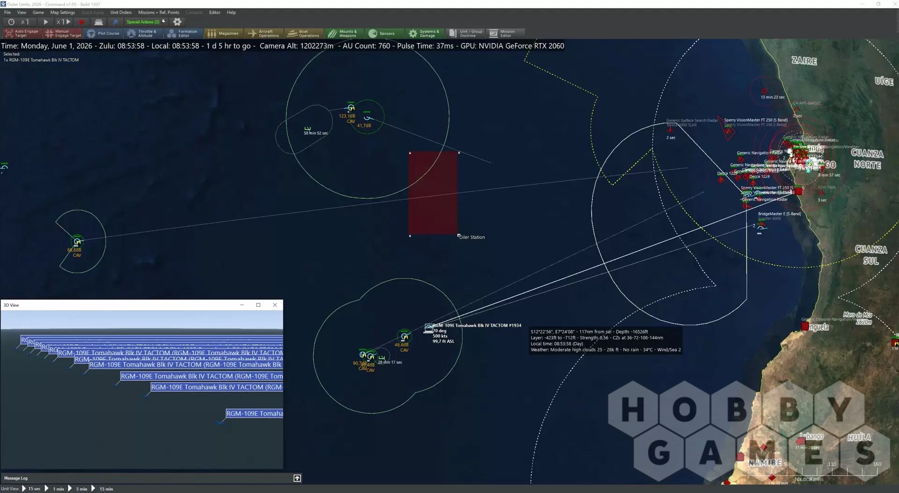The image size is (899, 493).
Task: Click the red record button
Action: (x=81, y=22)
